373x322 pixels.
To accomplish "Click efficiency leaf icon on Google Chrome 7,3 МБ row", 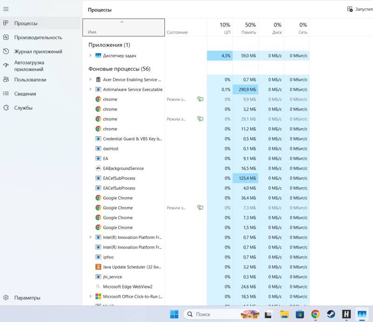I will coord(200,208).
